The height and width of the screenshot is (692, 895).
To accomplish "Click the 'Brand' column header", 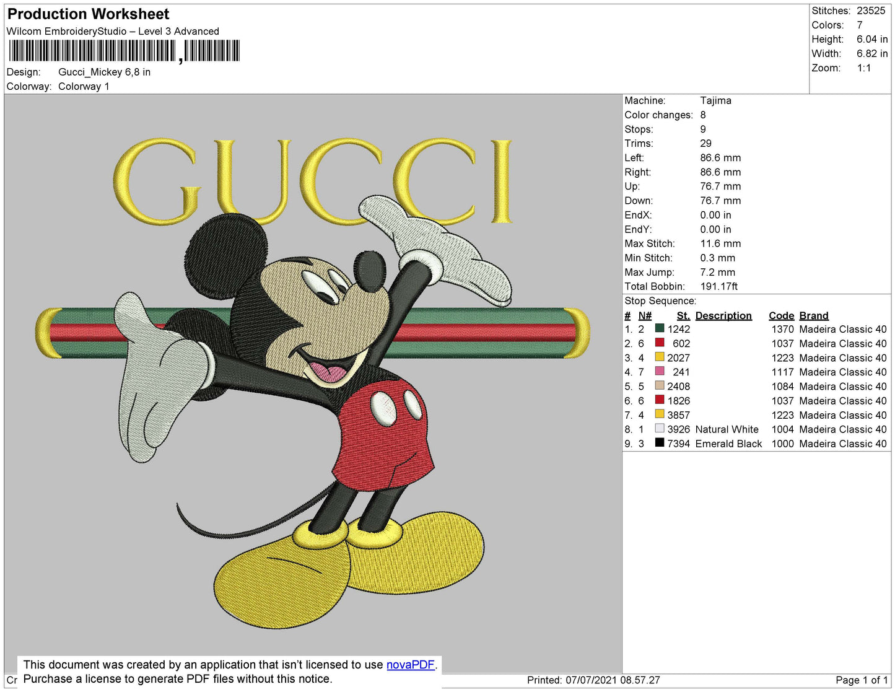I will pyautogui.click(x=814, y=315).
